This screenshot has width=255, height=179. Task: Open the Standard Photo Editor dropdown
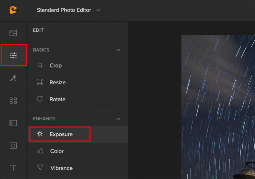point(68,10)
